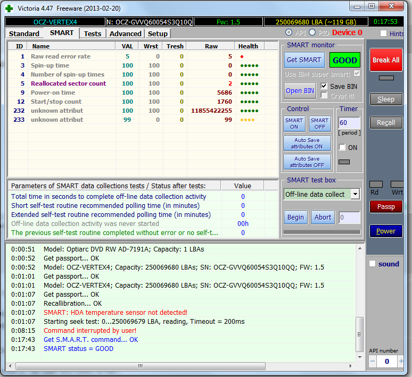Image resolution: width=412 pixels, height=377 pixels.
Task: Select the Raw read error rate row
Action: (x=143, y=56)
